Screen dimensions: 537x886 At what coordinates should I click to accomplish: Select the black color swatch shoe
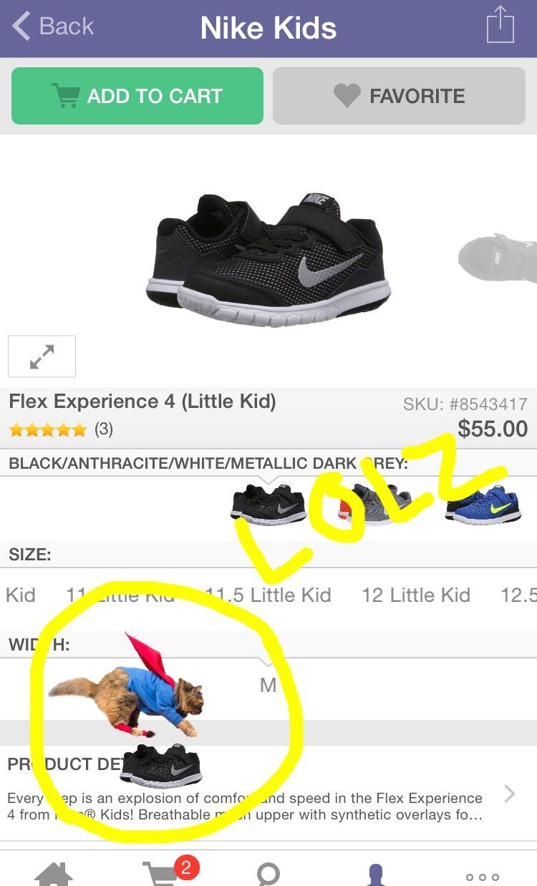(268, 504)
